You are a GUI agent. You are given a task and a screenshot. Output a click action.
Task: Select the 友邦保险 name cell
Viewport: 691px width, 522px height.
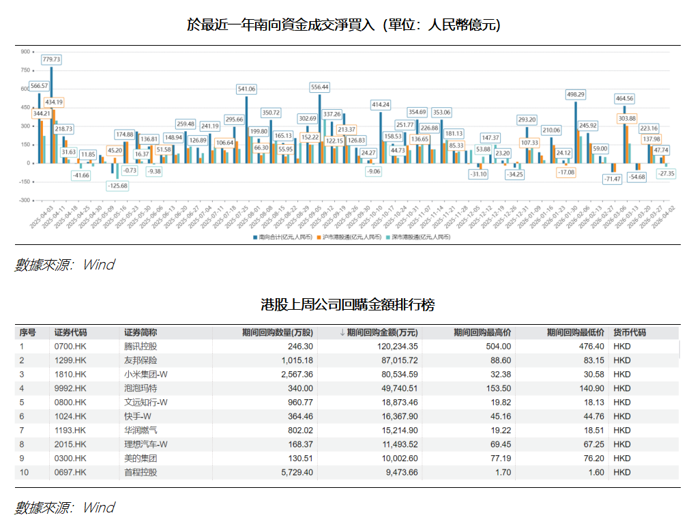[x=140, y=361]
